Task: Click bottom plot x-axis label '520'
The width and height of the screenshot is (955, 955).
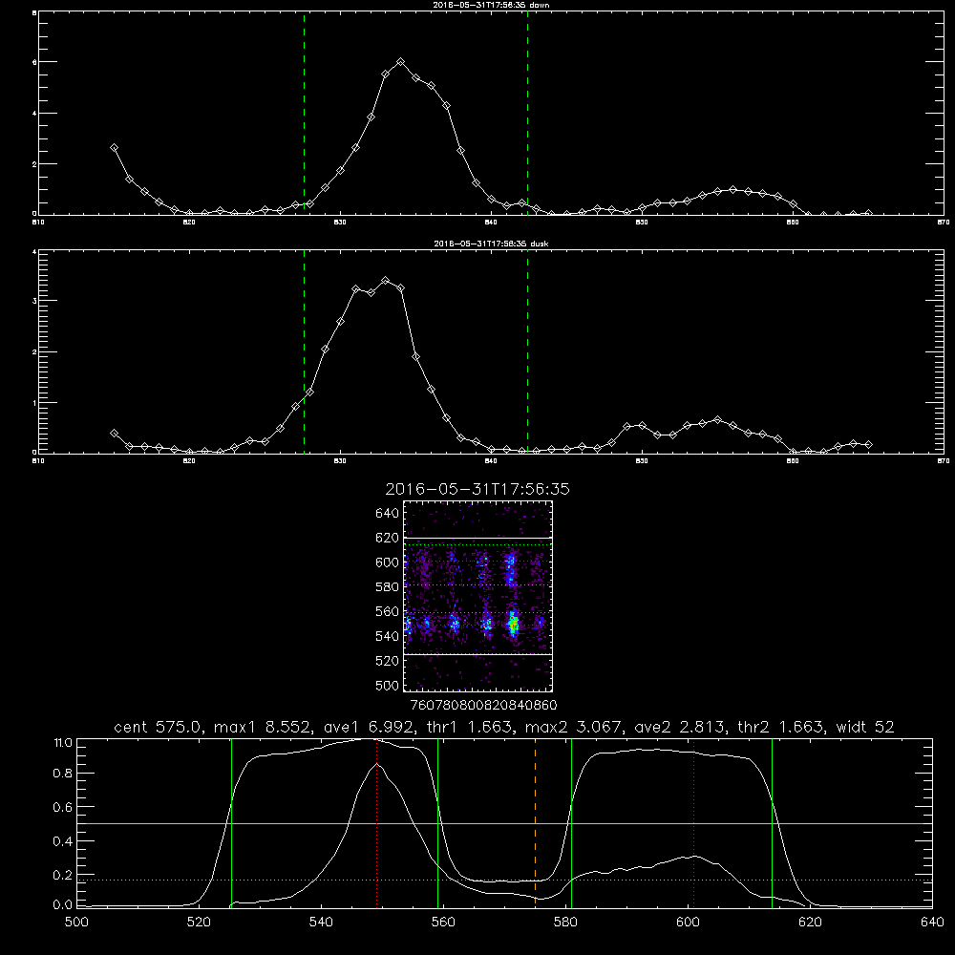Action: pyautogui.click(x=199, y=923)
